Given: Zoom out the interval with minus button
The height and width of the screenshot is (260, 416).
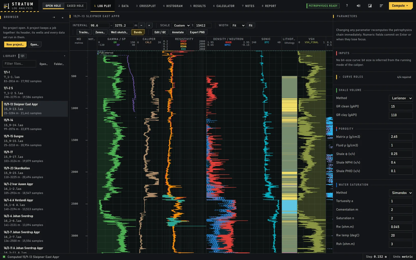Looking at the screenshot, I should (141, 25).
